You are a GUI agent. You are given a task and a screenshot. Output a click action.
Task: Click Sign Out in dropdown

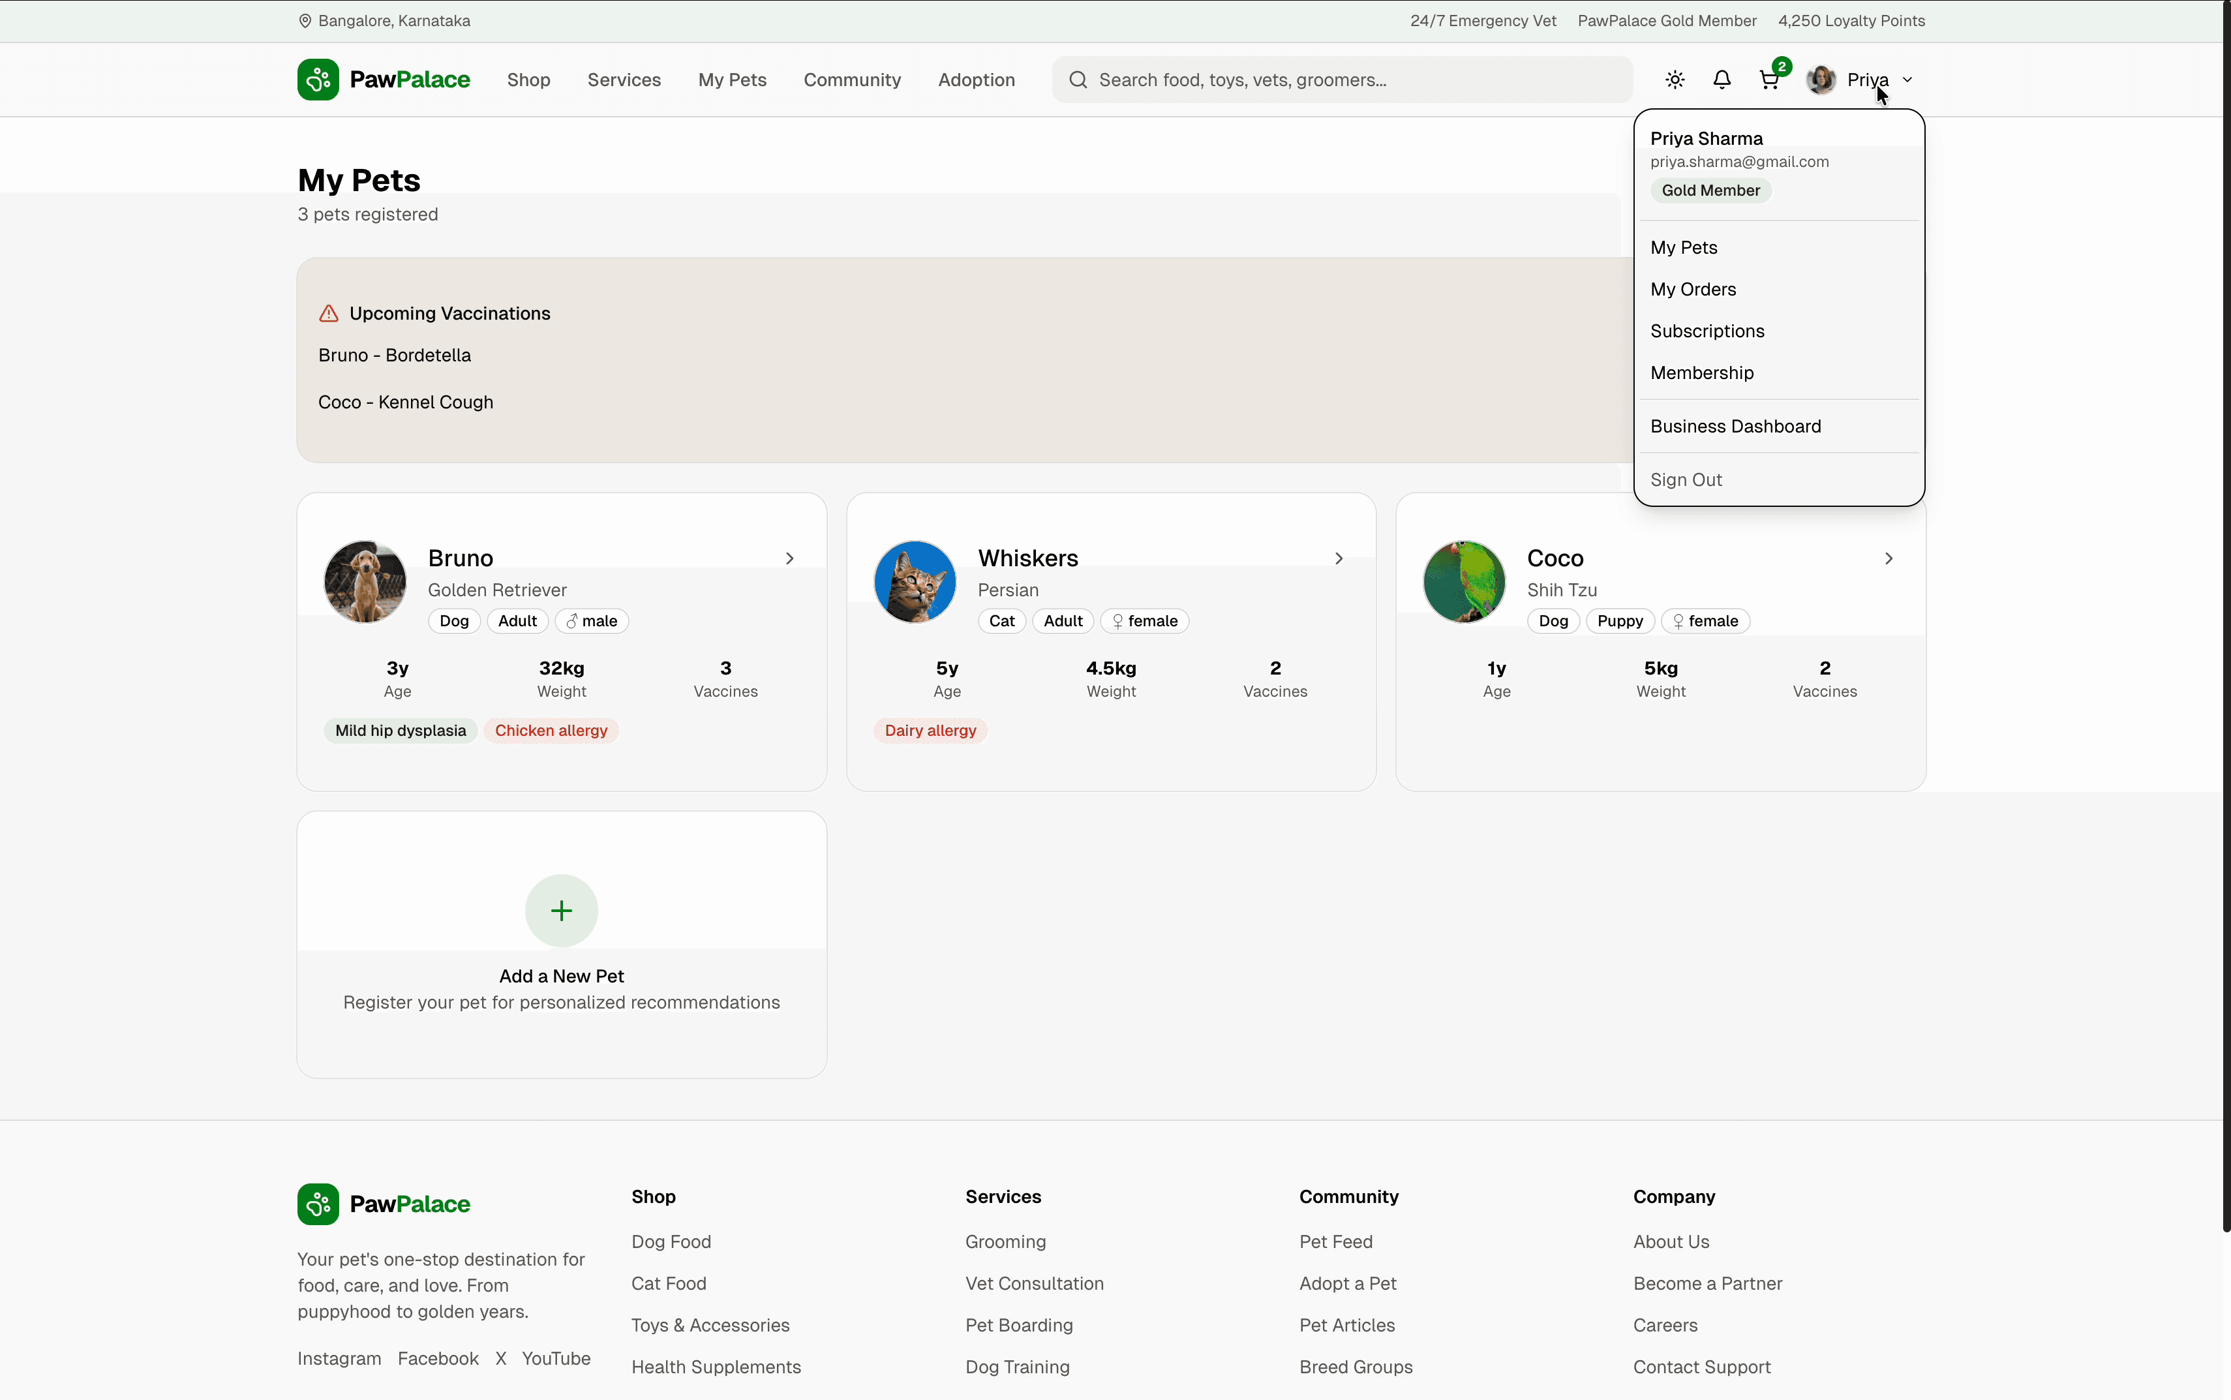[x=1686, y=479]
